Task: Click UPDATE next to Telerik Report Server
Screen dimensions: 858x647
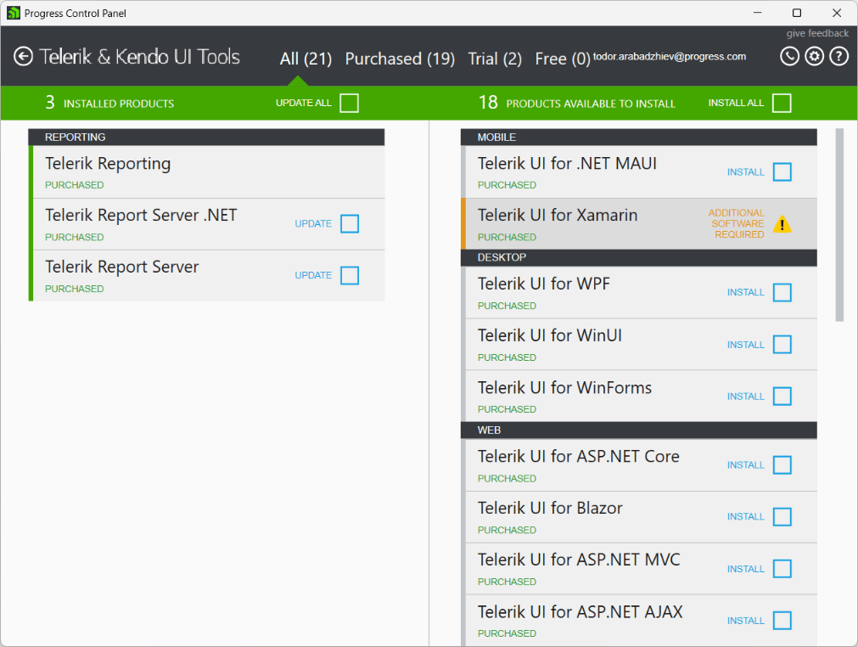Action: pyautogui.click(x=315, y=275)
